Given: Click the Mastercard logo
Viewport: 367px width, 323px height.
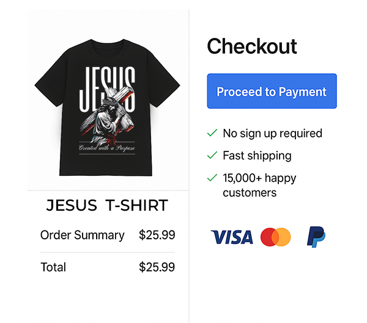Looking at the screenshot, I should click(275, 237).
